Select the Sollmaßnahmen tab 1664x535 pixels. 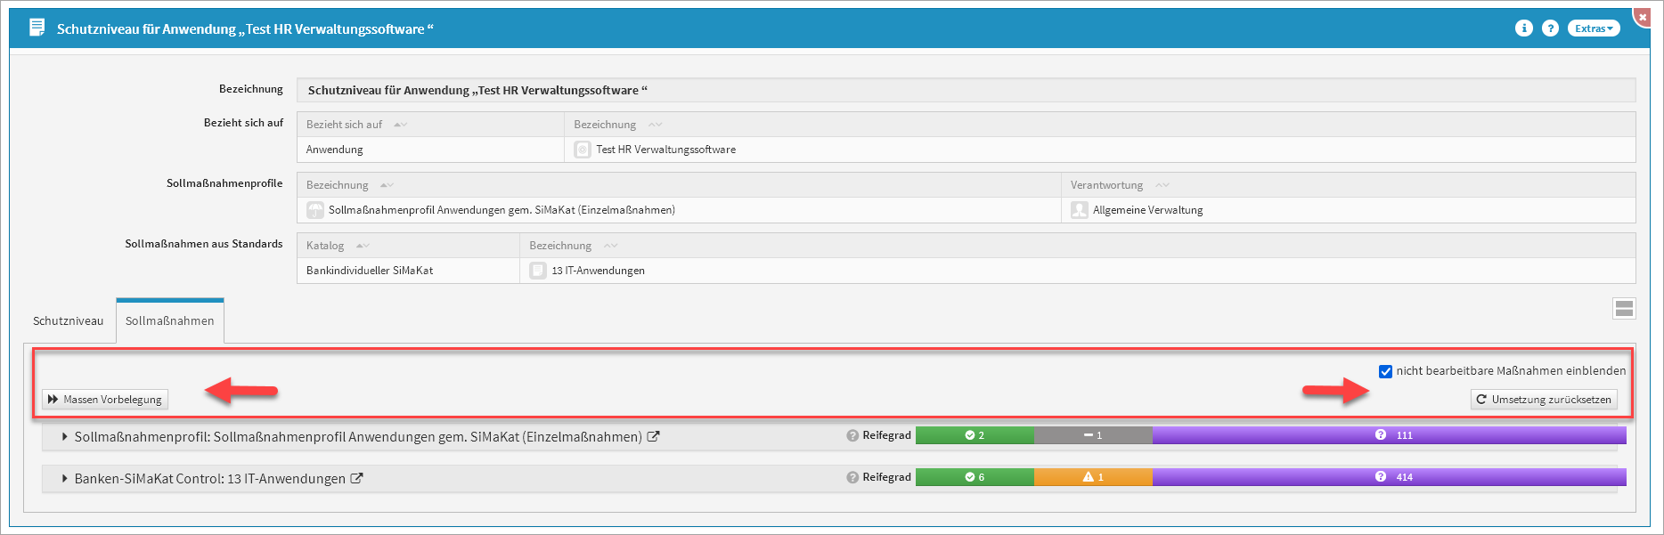tap(169, 321)
